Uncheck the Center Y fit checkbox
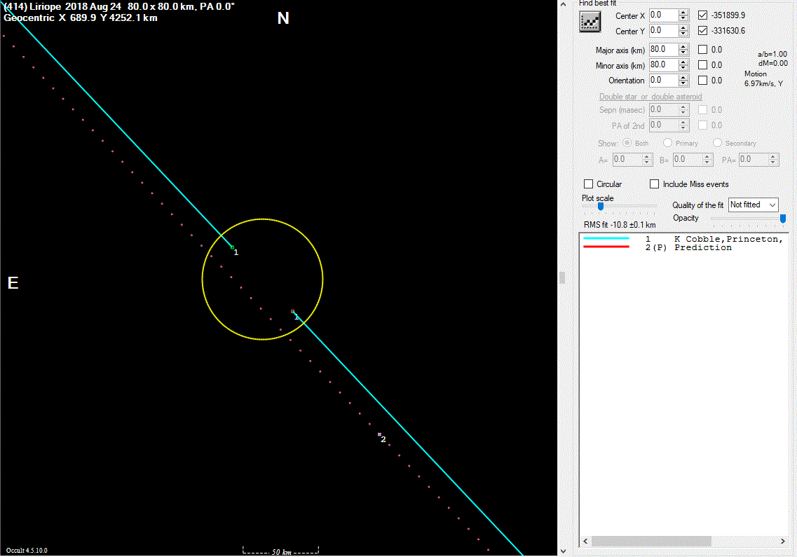The width and height of the screenshot is (797, 557). coord(703,31)
